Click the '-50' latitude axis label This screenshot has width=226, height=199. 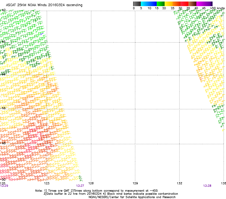click(3, 179)
